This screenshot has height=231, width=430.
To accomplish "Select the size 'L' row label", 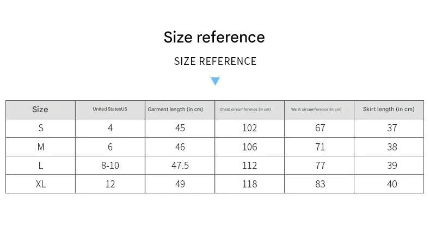I will coord(41,166).
